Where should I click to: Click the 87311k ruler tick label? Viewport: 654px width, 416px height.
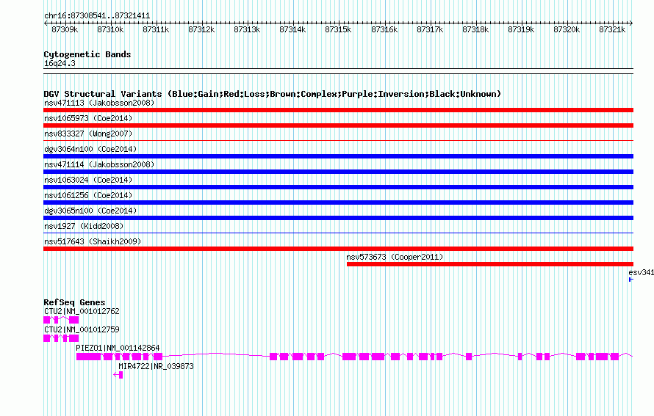(156, 29)
